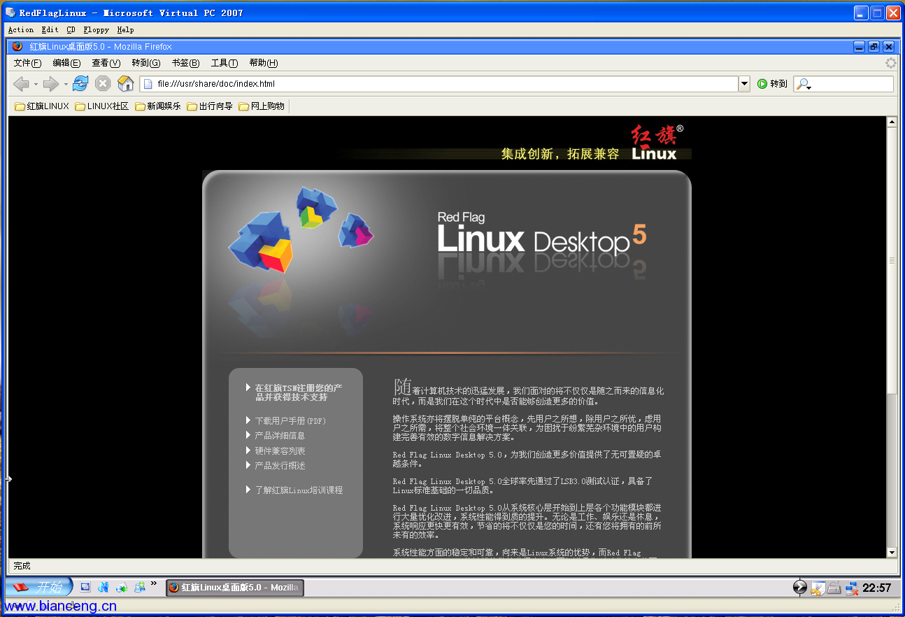Click the blue N browser quick-launch icon
This screenshot has height=617, width=905.
tap(104, 588)
